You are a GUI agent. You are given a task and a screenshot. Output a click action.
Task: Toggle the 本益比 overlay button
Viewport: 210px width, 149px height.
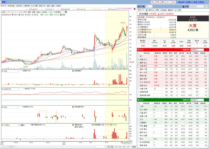pyautogui.click(x=38, y=12)
